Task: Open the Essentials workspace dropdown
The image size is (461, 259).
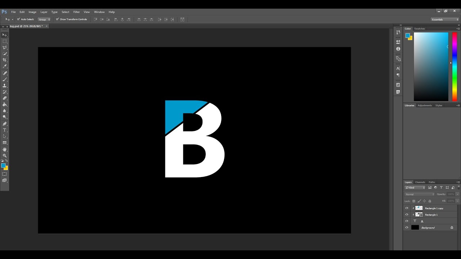Action: tap(445, 19)
